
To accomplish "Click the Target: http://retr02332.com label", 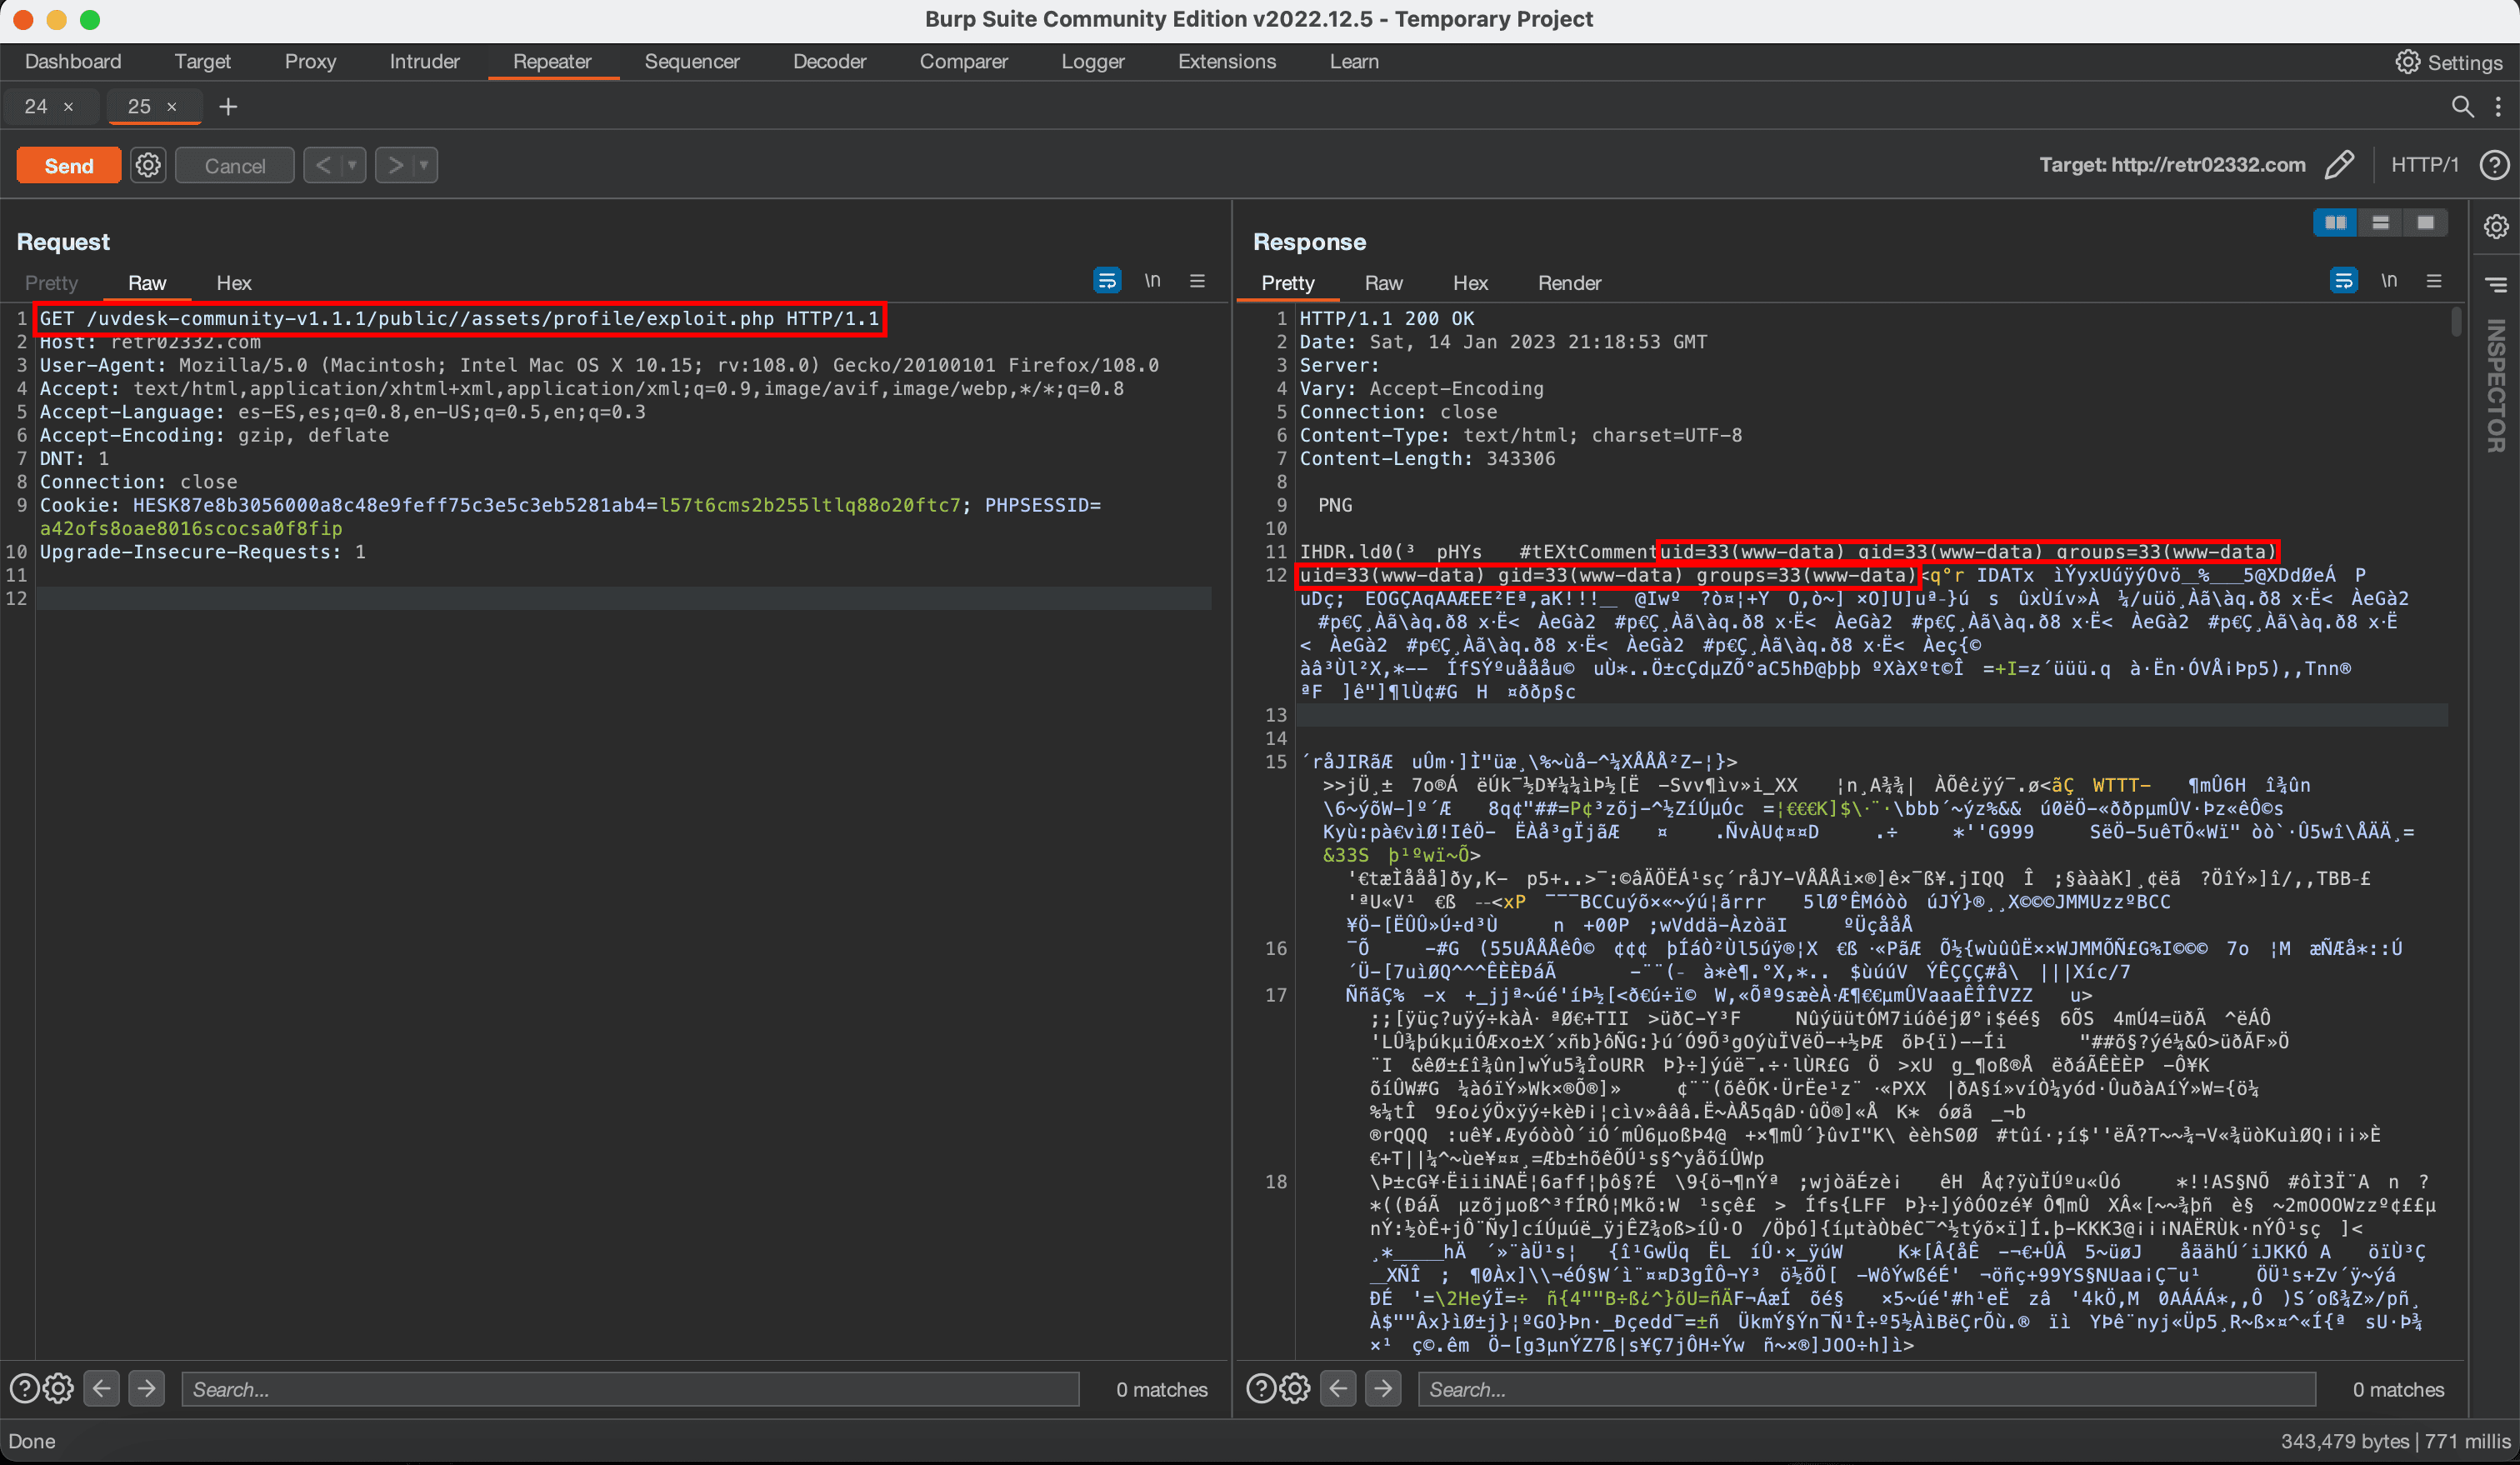I will tap(2172, 165).
